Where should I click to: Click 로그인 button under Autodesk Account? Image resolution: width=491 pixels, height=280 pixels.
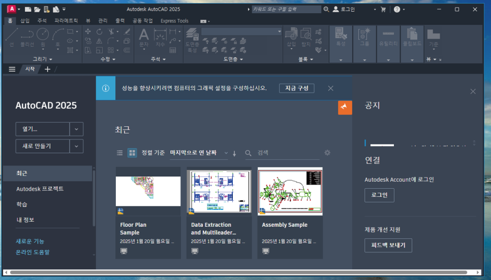[379, 195]
